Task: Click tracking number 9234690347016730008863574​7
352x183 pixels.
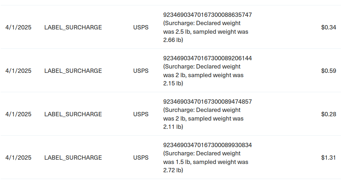Action: [x=207, y=15]
